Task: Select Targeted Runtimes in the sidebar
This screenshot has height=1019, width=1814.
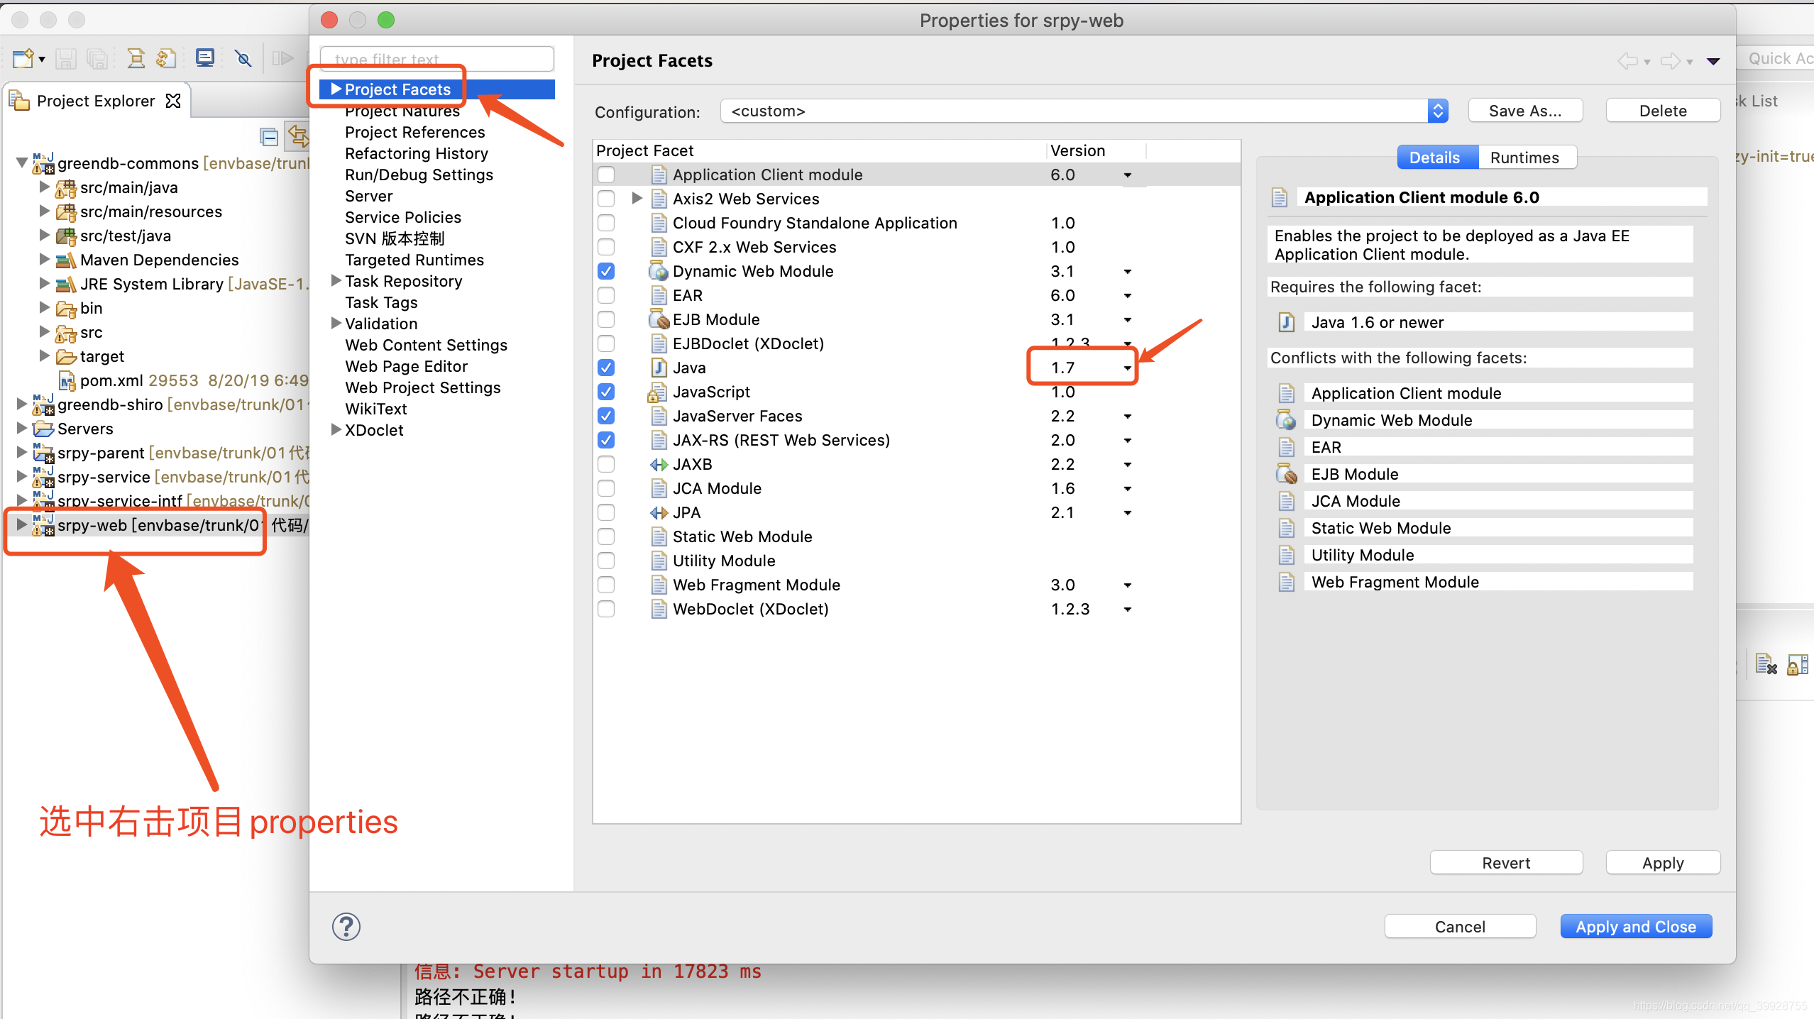Action: (414, 260)
